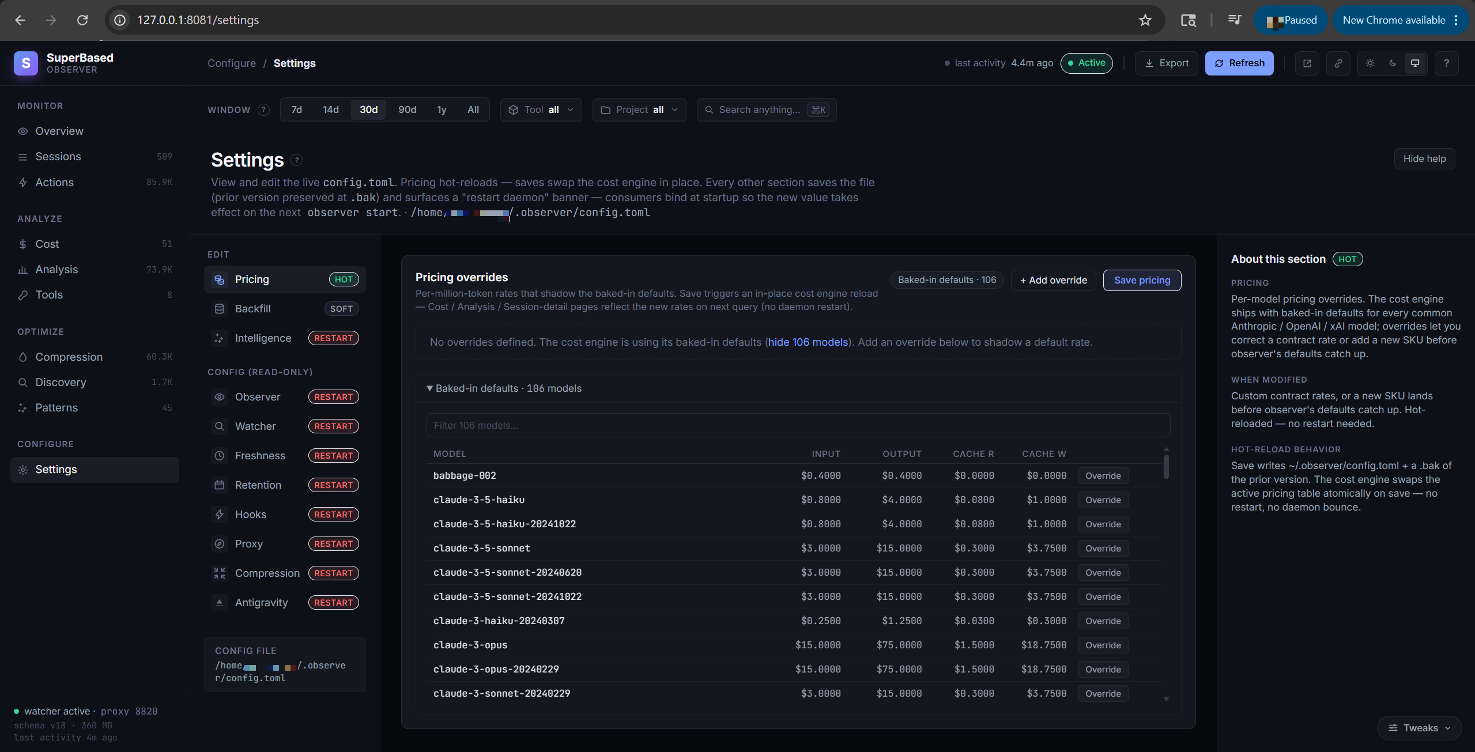1475x752 pixels.
Task: Open the Project all dropdown
Action: 639,109
